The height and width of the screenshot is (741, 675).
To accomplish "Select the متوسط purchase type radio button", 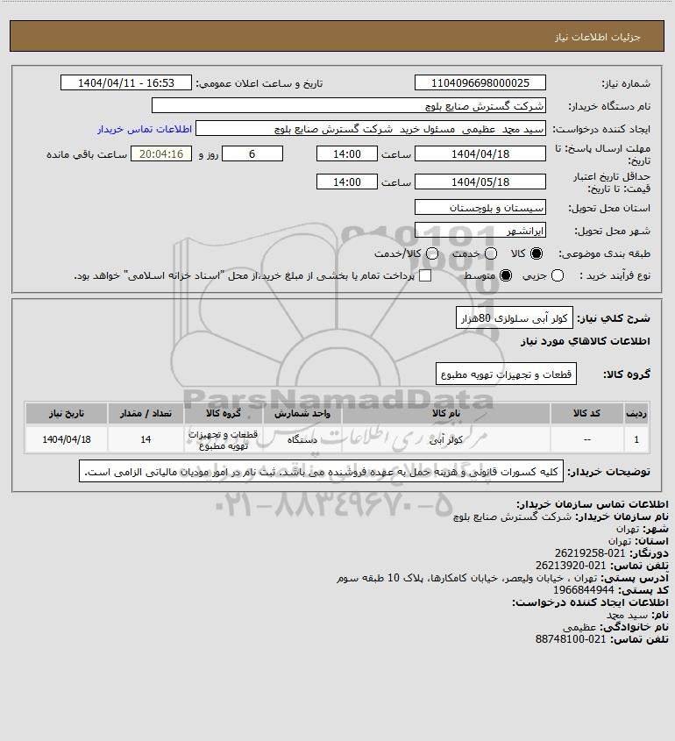I will [x=506, y=275].
